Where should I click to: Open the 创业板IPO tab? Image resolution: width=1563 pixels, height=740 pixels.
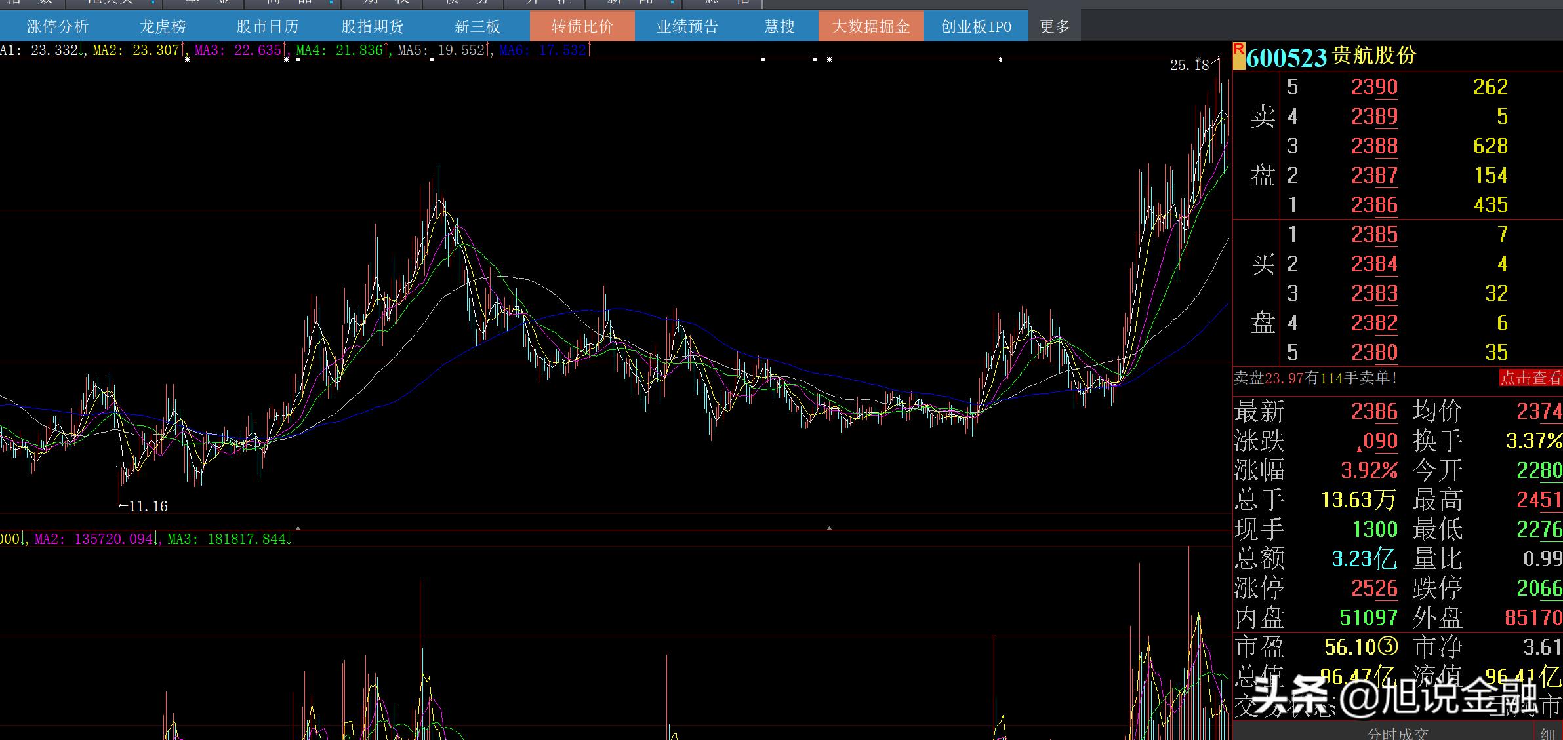pos(976,26)
